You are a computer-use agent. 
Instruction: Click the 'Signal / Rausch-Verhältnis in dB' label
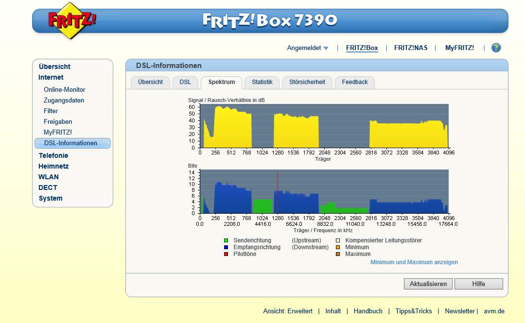click(x=227, y=100)
